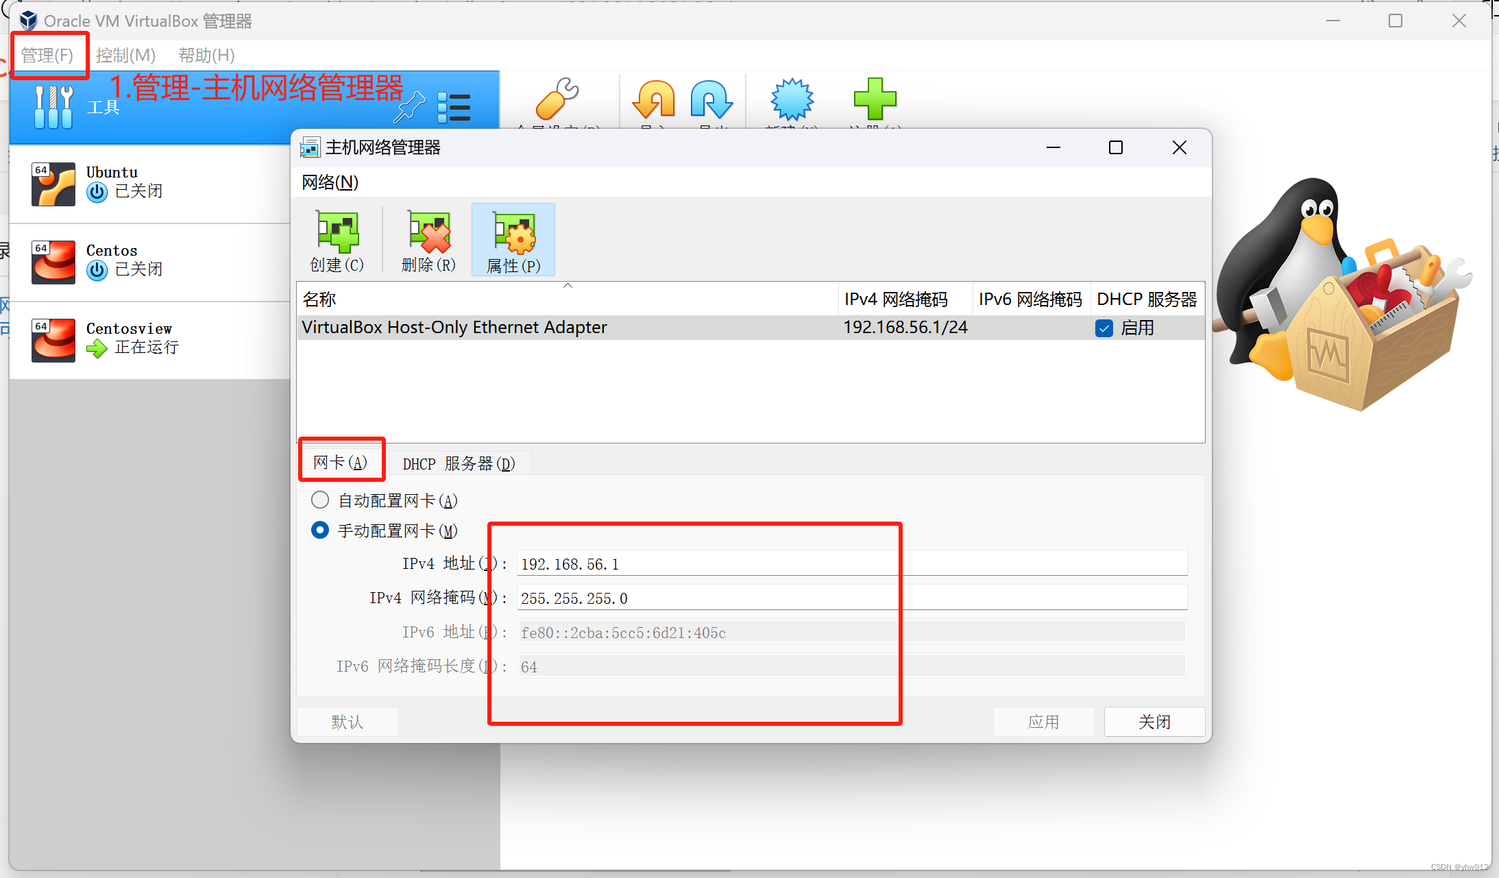
Task: Click the orange Import appliance arrow icon
Action: coord(654,99)
